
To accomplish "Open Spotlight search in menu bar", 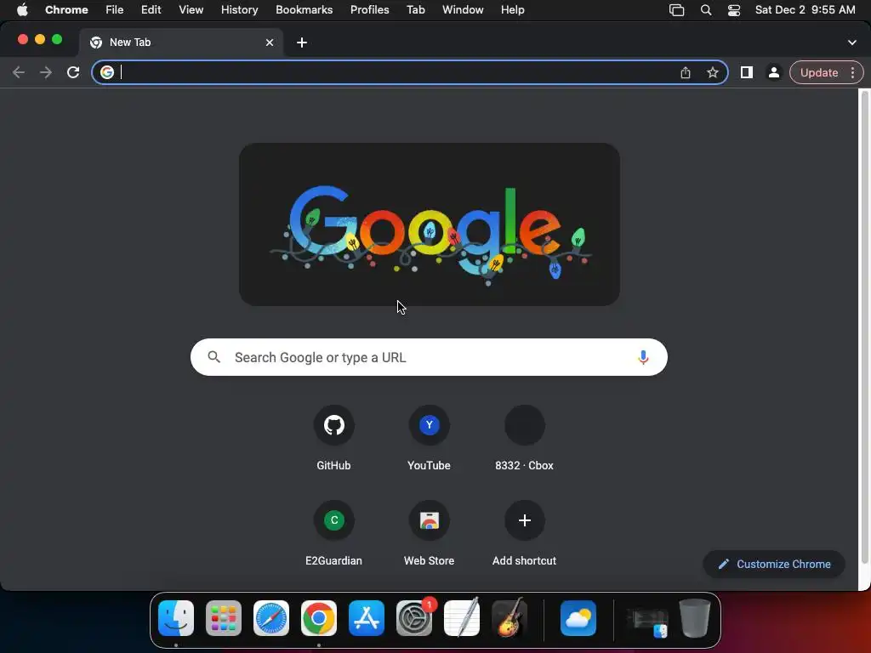I will pos(705,10).
